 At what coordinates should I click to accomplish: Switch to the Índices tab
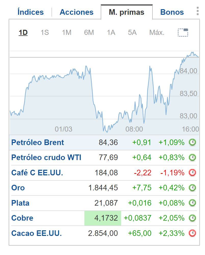coord(30,11)
